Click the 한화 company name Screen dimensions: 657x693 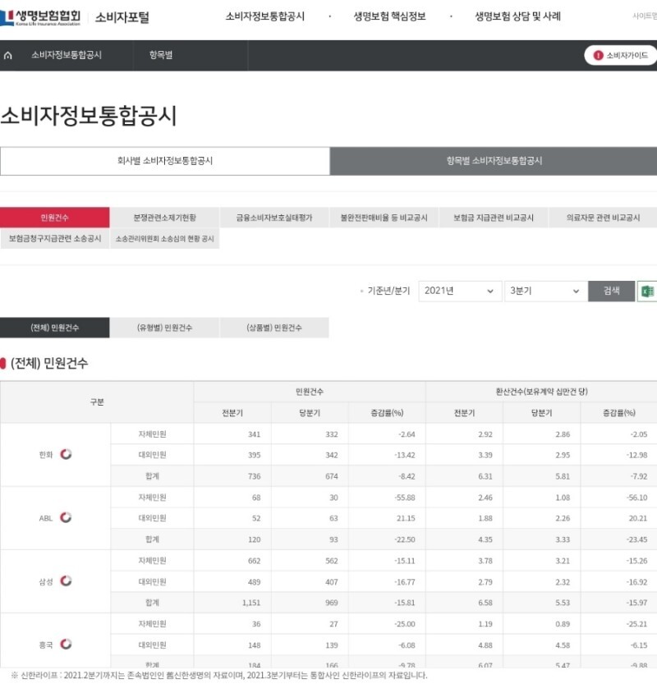(45, 455)
